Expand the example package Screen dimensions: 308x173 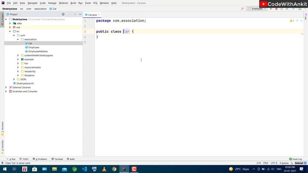(x=18, y=60)
